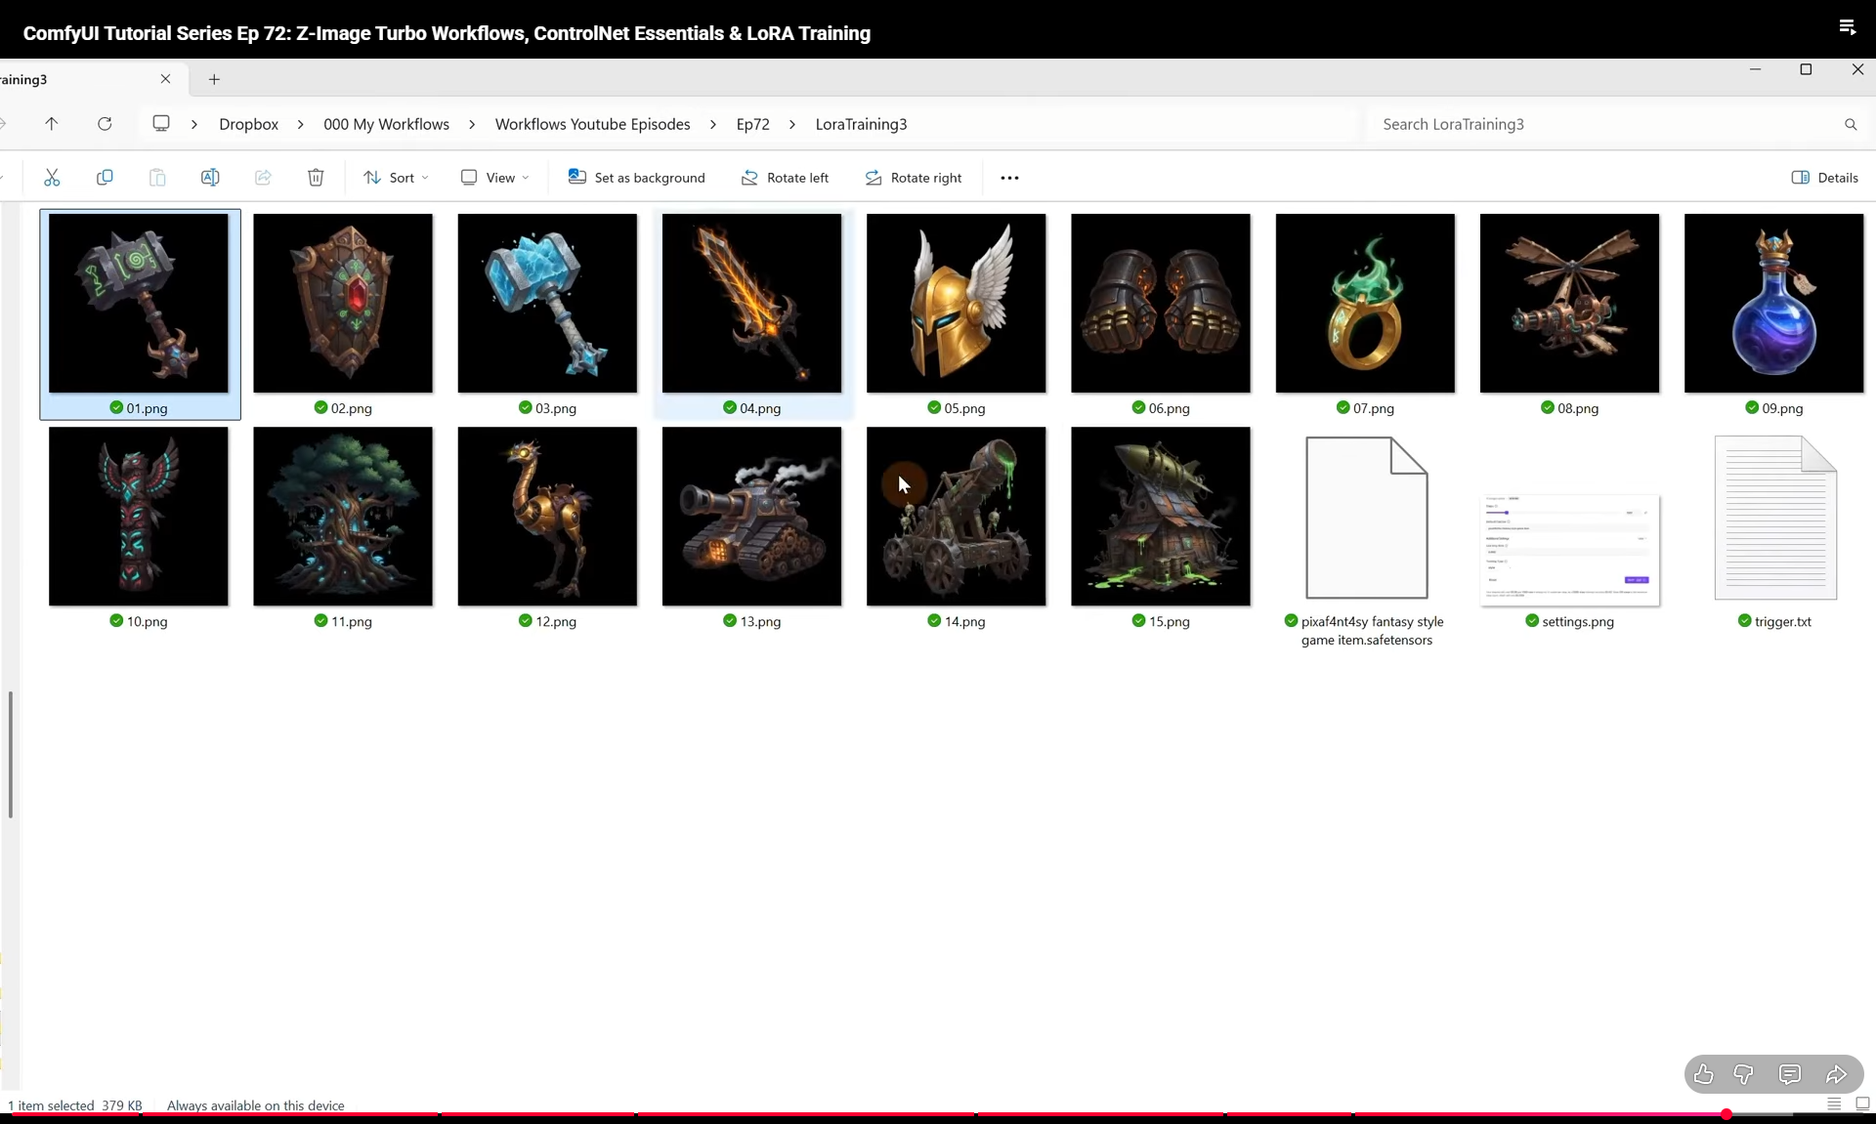1876x1124 pixels.
Task: Click the YouTube share arrow icon
Action: click(x=1836, y=1074)
